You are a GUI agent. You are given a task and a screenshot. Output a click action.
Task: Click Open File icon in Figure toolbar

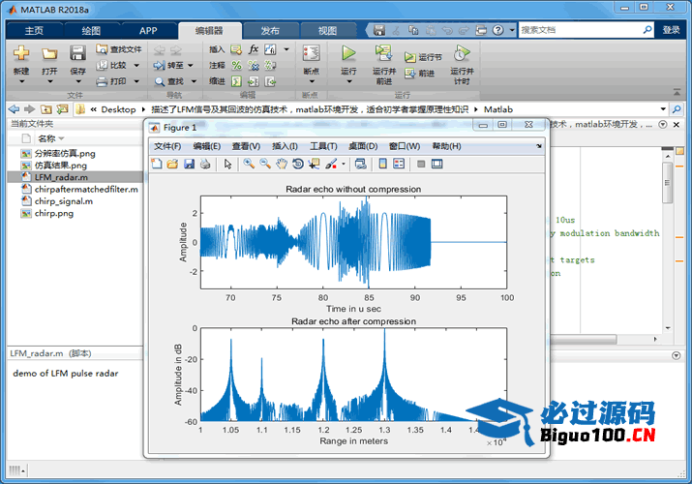pyautogui.click(x=172, y=165)
